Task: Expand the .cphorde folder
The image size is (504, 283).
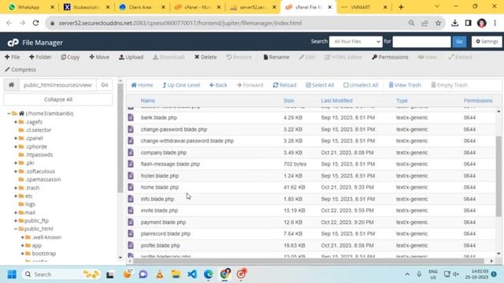Action: coord(16,147)
